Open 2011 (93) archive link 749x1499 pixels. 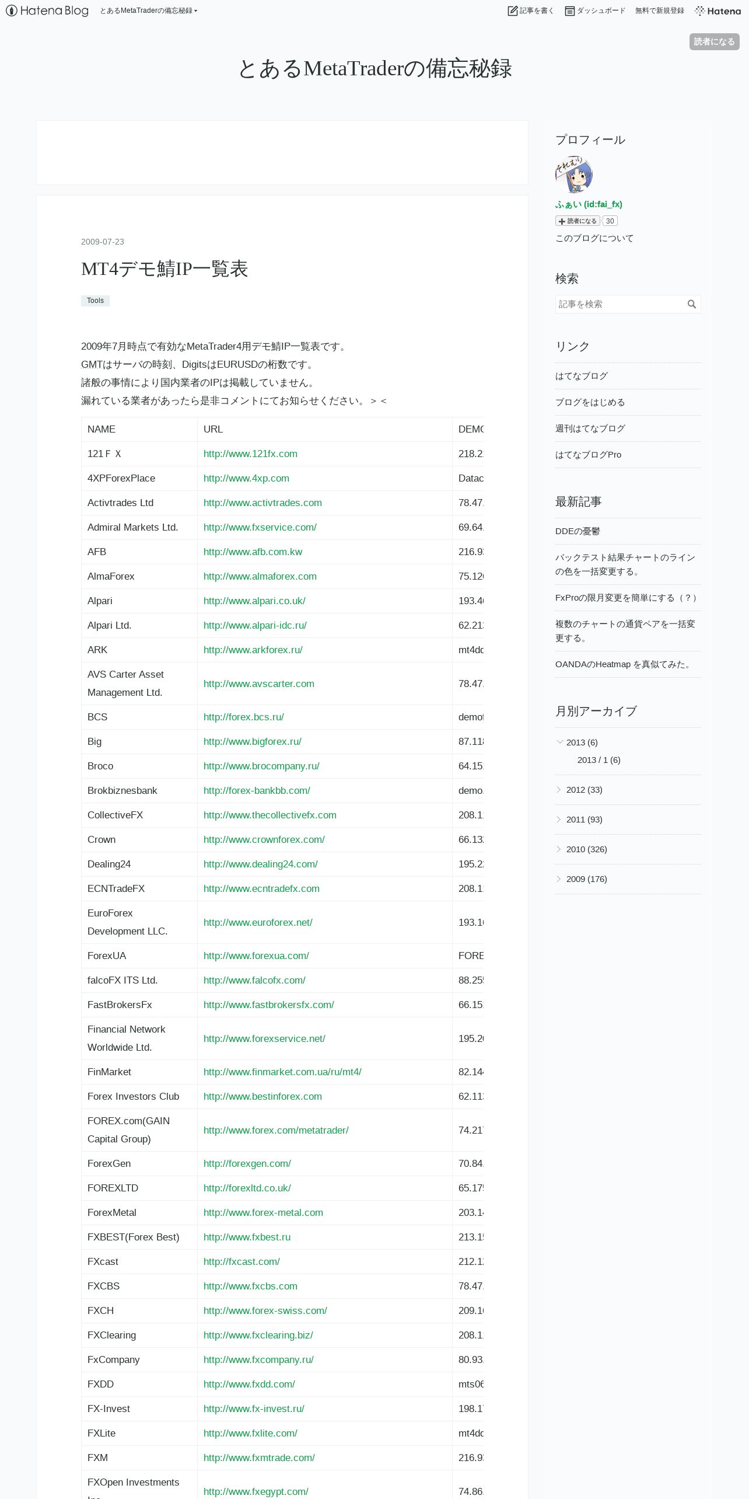584,820
